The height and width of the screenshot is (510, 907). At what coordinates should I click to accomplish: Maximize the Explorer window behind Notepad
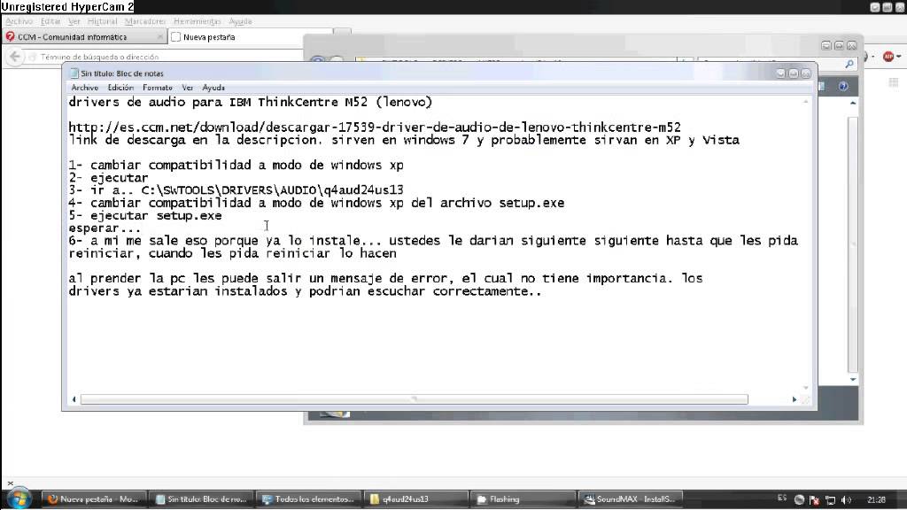click(839, 45)
